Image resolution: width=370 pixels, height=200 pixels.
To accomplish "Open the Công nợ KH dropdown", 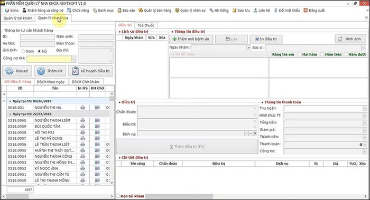I will [x=74, y=59].
